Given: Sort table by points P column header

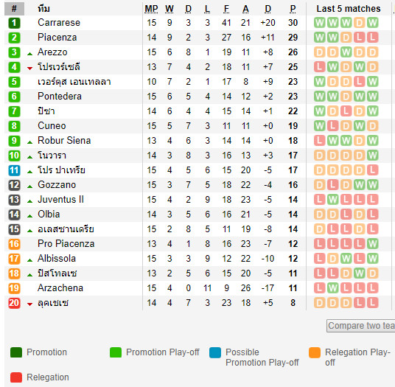Looking at the screenshot, I should click(x=293, y=9).
